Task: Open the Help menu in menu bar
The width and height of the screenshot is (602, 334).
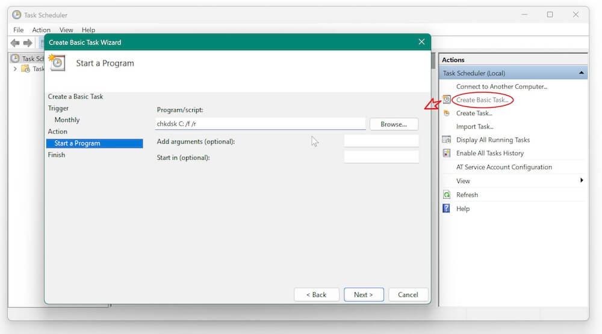Action: [x=88, y=29]
